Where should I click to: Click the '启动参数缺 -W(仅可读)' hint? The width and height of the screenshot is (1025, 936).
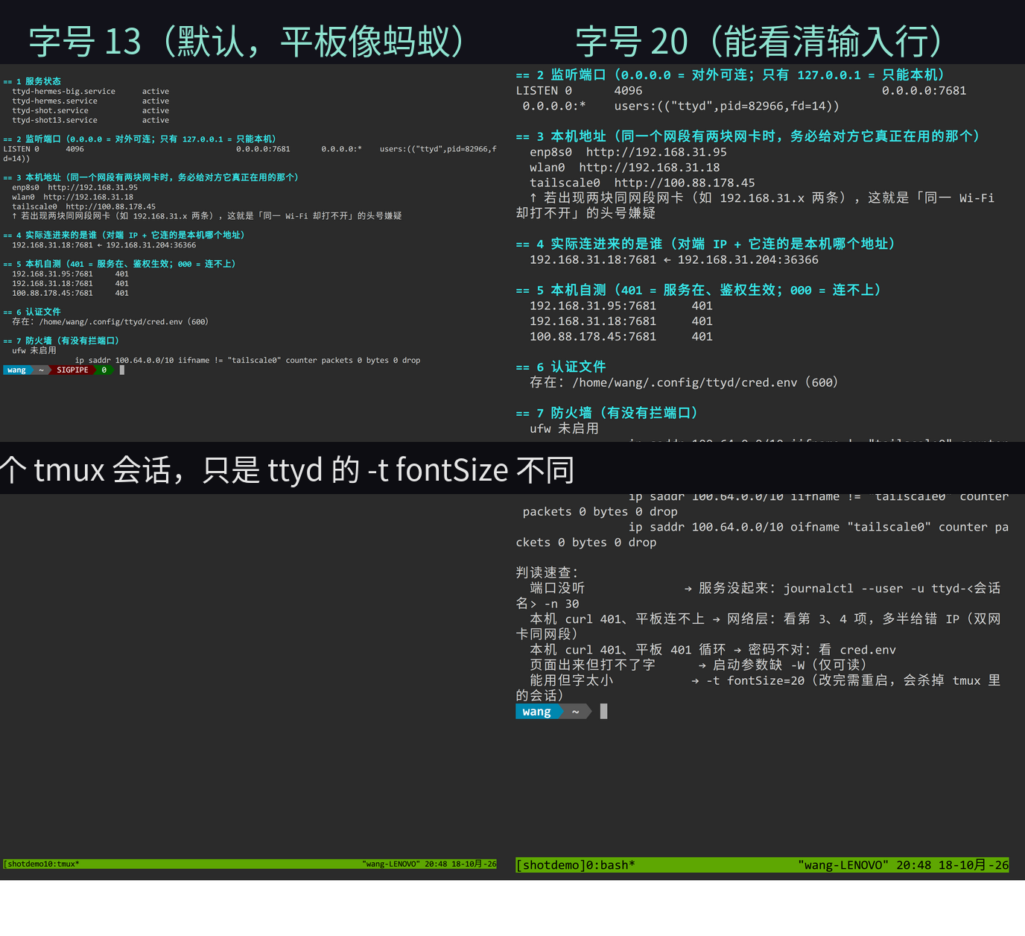pyautogui.click(x=790, y=665)
